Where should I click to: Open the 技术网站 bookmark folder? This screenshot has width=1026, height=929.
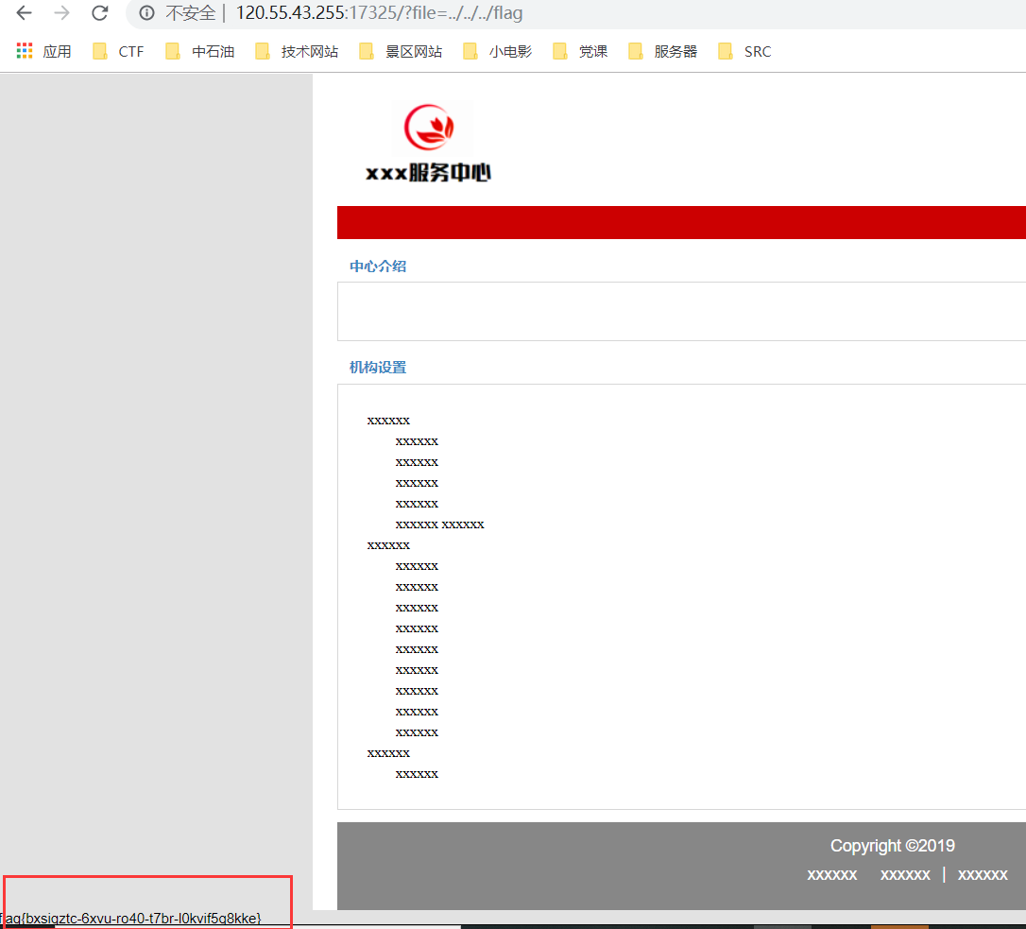click(297, 51)
